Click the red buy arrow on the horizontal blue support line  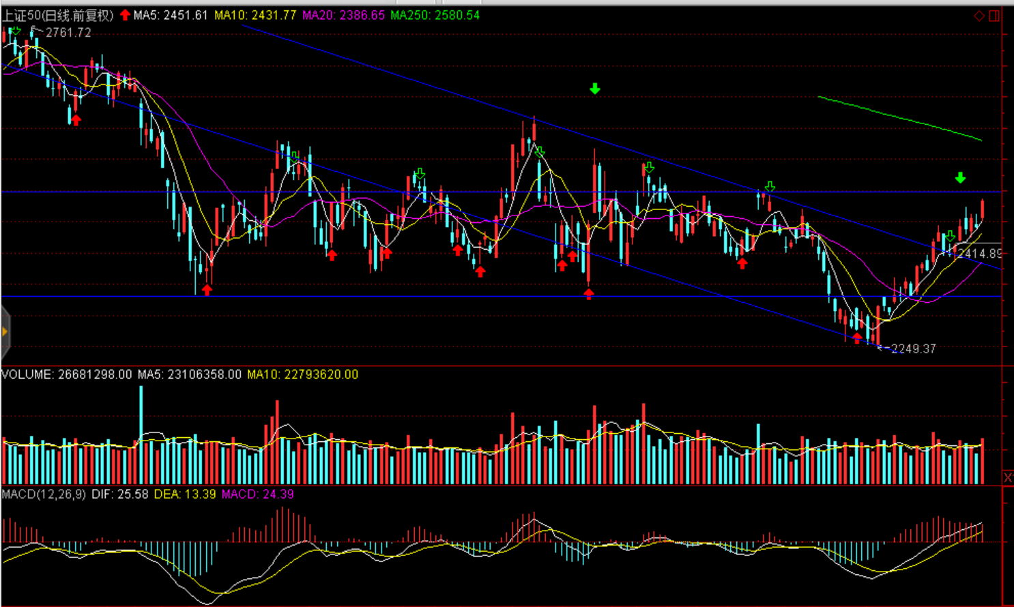pyautogui.click(x=589, y=294)
